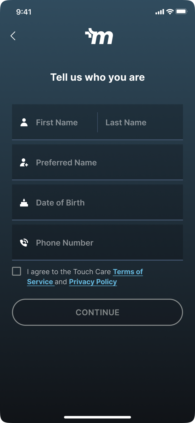
Task: Select the Preferred Name input field
Action: coord(97,162)
